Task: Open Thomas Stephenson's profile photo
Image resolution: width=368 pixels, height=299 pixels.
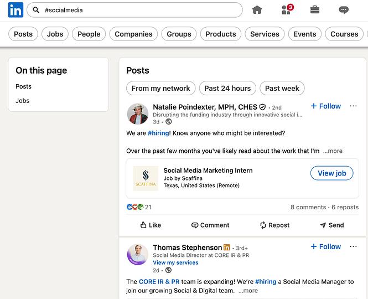Action: [138, 254]
